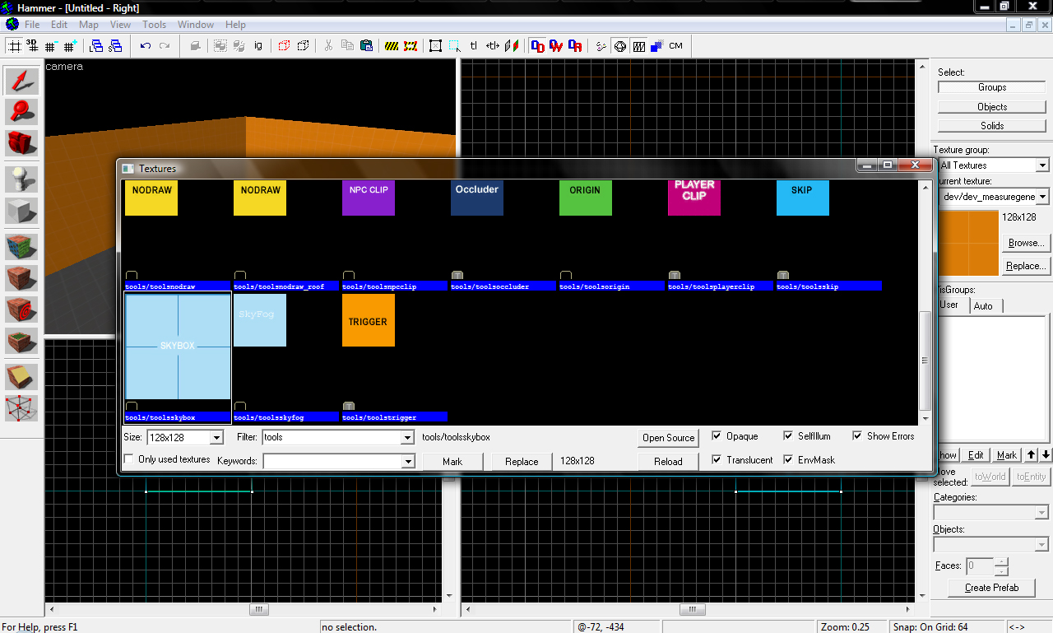Viewport: 1053px width, 633px height.
Task: Select the Vertex manipulation tool
Action: [21, 407]
